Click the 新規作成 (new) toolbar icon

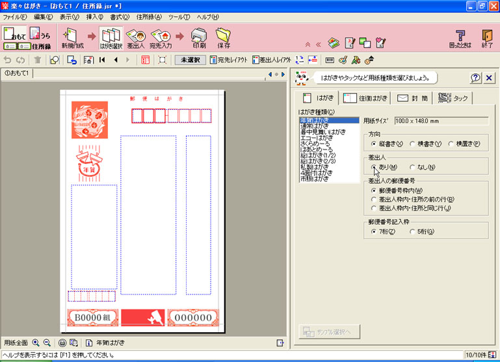(72, 38)
